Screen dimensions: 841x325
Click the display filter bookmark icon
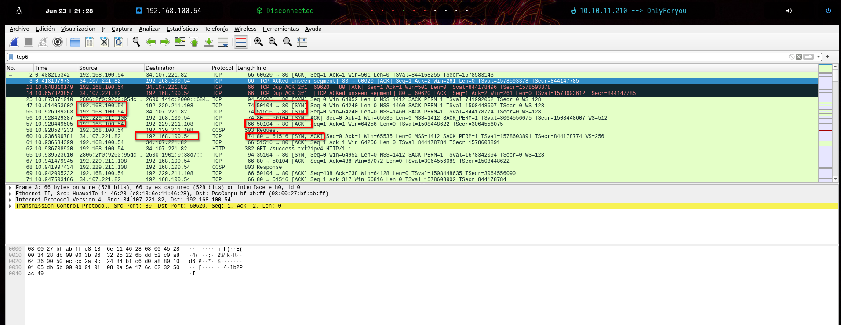pyautogui.click(x=11, y=57)
